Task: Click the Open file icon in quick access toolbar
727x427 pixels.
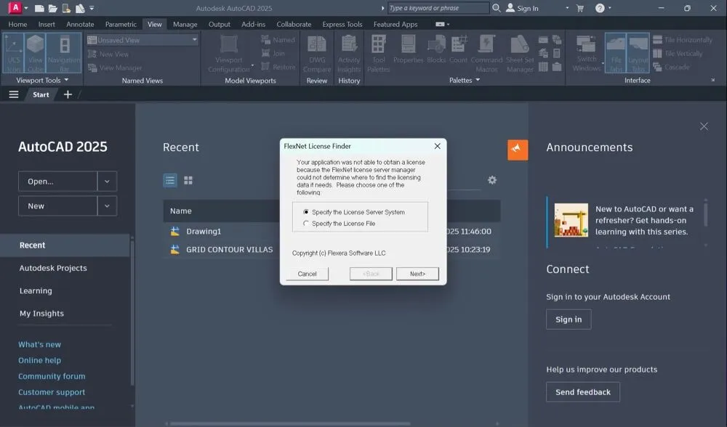Action: point(52,8)
